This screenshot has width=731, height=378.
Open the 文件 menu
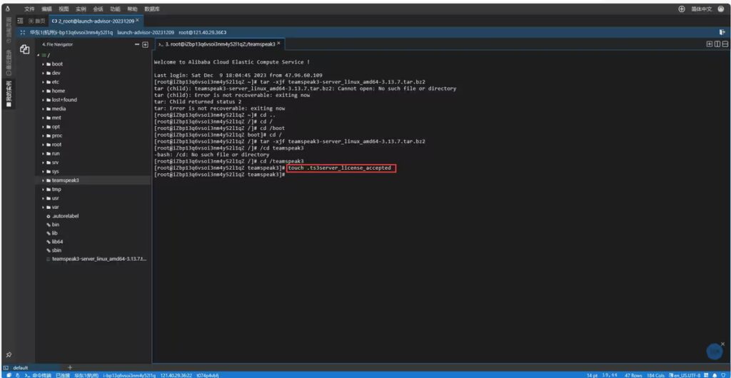pyautogui.click(x=29, y=9)
